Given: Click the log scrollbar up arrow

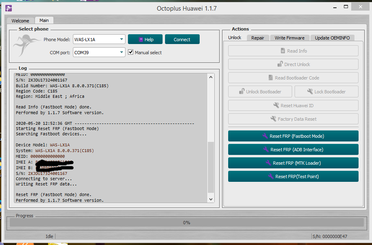Looking at the screenshot, I should pos(211,77).
